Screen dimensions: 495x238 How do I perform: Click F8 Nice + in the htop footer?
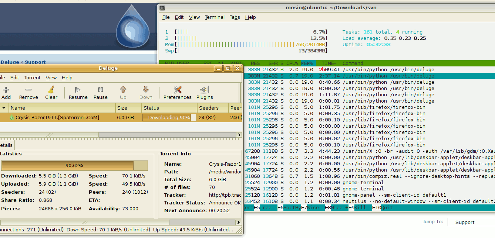click(x=337, y=208)
